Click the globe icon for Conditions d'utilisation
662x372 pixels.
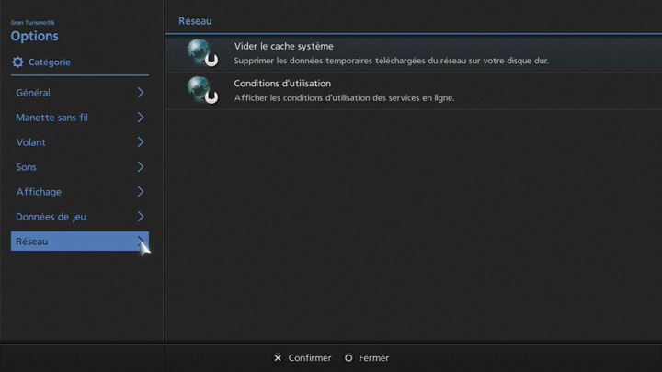(201, 90)
